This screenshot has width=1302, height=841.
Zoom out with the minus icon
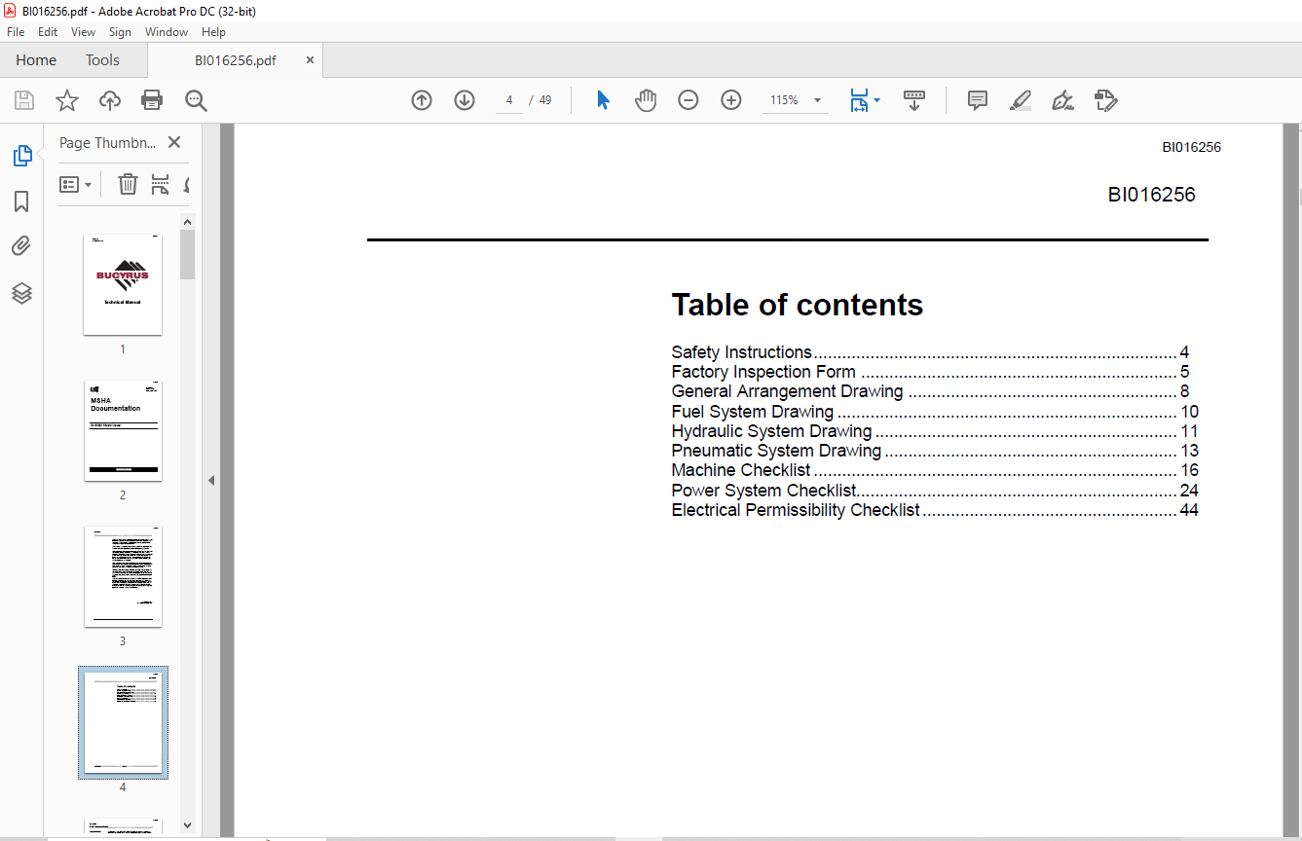pyautogui.click(x=688, y=100)
